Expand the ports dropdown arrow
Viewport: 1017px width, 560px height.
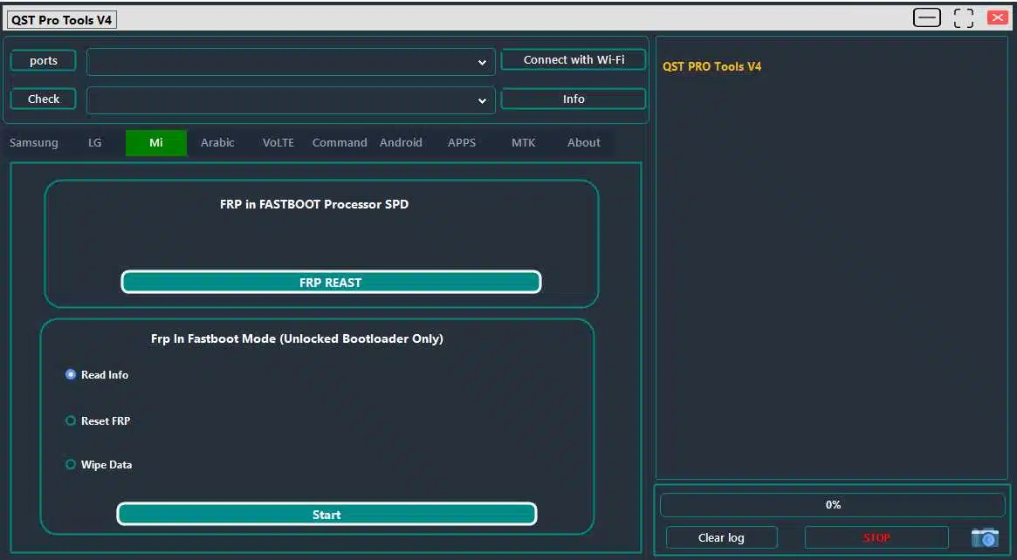coord(482,62)
